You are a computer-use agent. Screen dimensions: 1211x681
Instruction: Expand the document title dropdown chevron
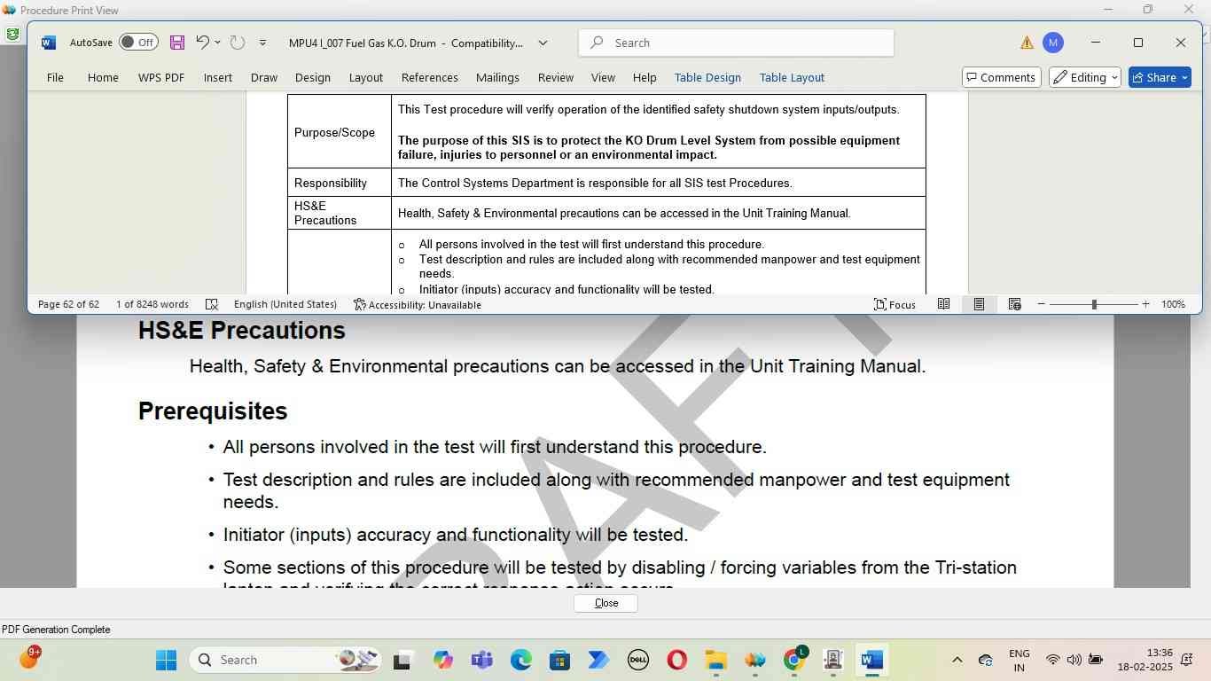coord(543,43)
